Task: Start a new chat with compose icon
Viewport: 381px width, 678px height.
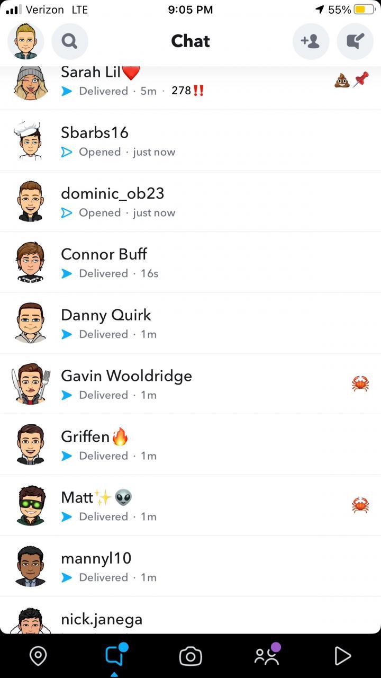Action: pyautogui.click(x=355, y=41)
